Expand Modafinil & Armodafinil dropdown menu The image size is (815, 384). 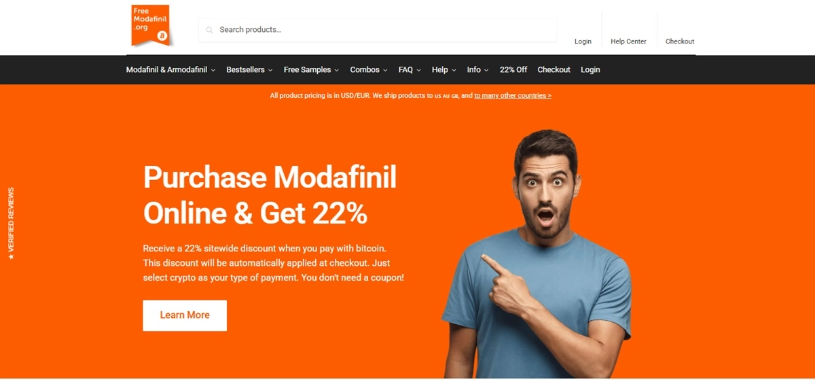170,70
